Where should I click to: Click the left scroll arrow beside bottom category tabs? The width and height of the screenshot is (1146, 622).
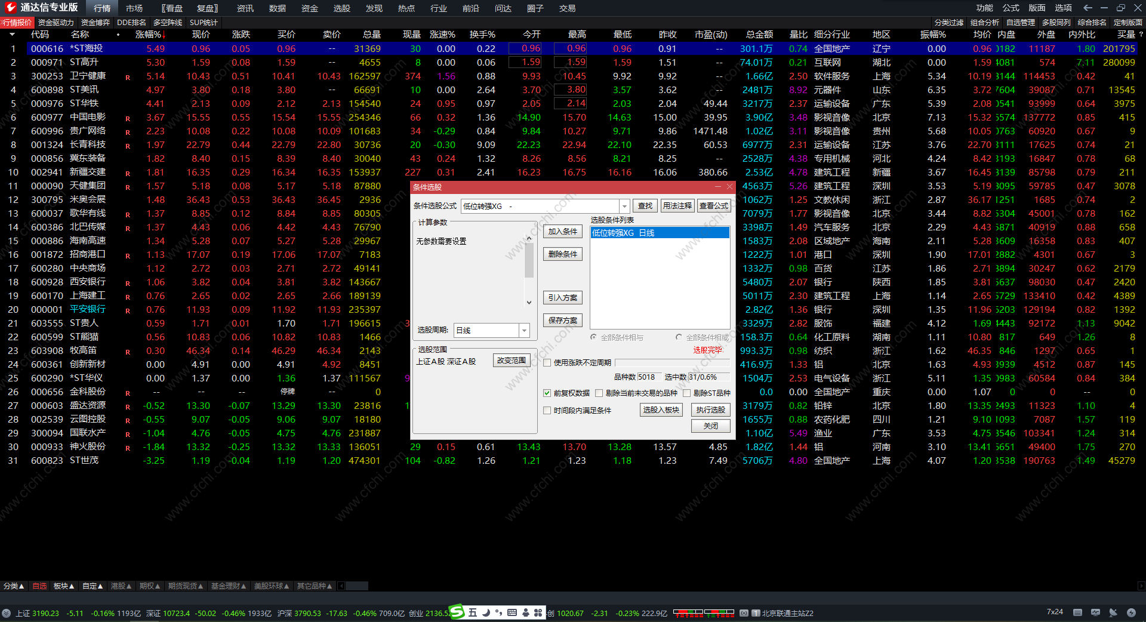(341, 586)
